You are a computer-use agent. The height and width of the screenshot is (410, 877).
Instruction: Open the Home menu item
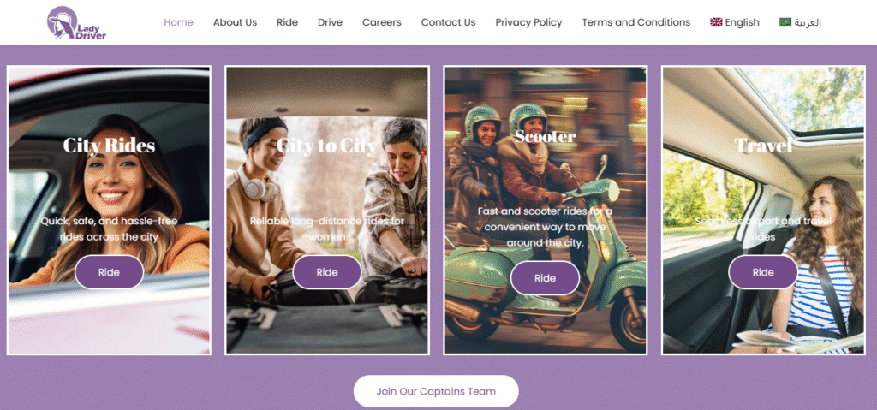178,22
